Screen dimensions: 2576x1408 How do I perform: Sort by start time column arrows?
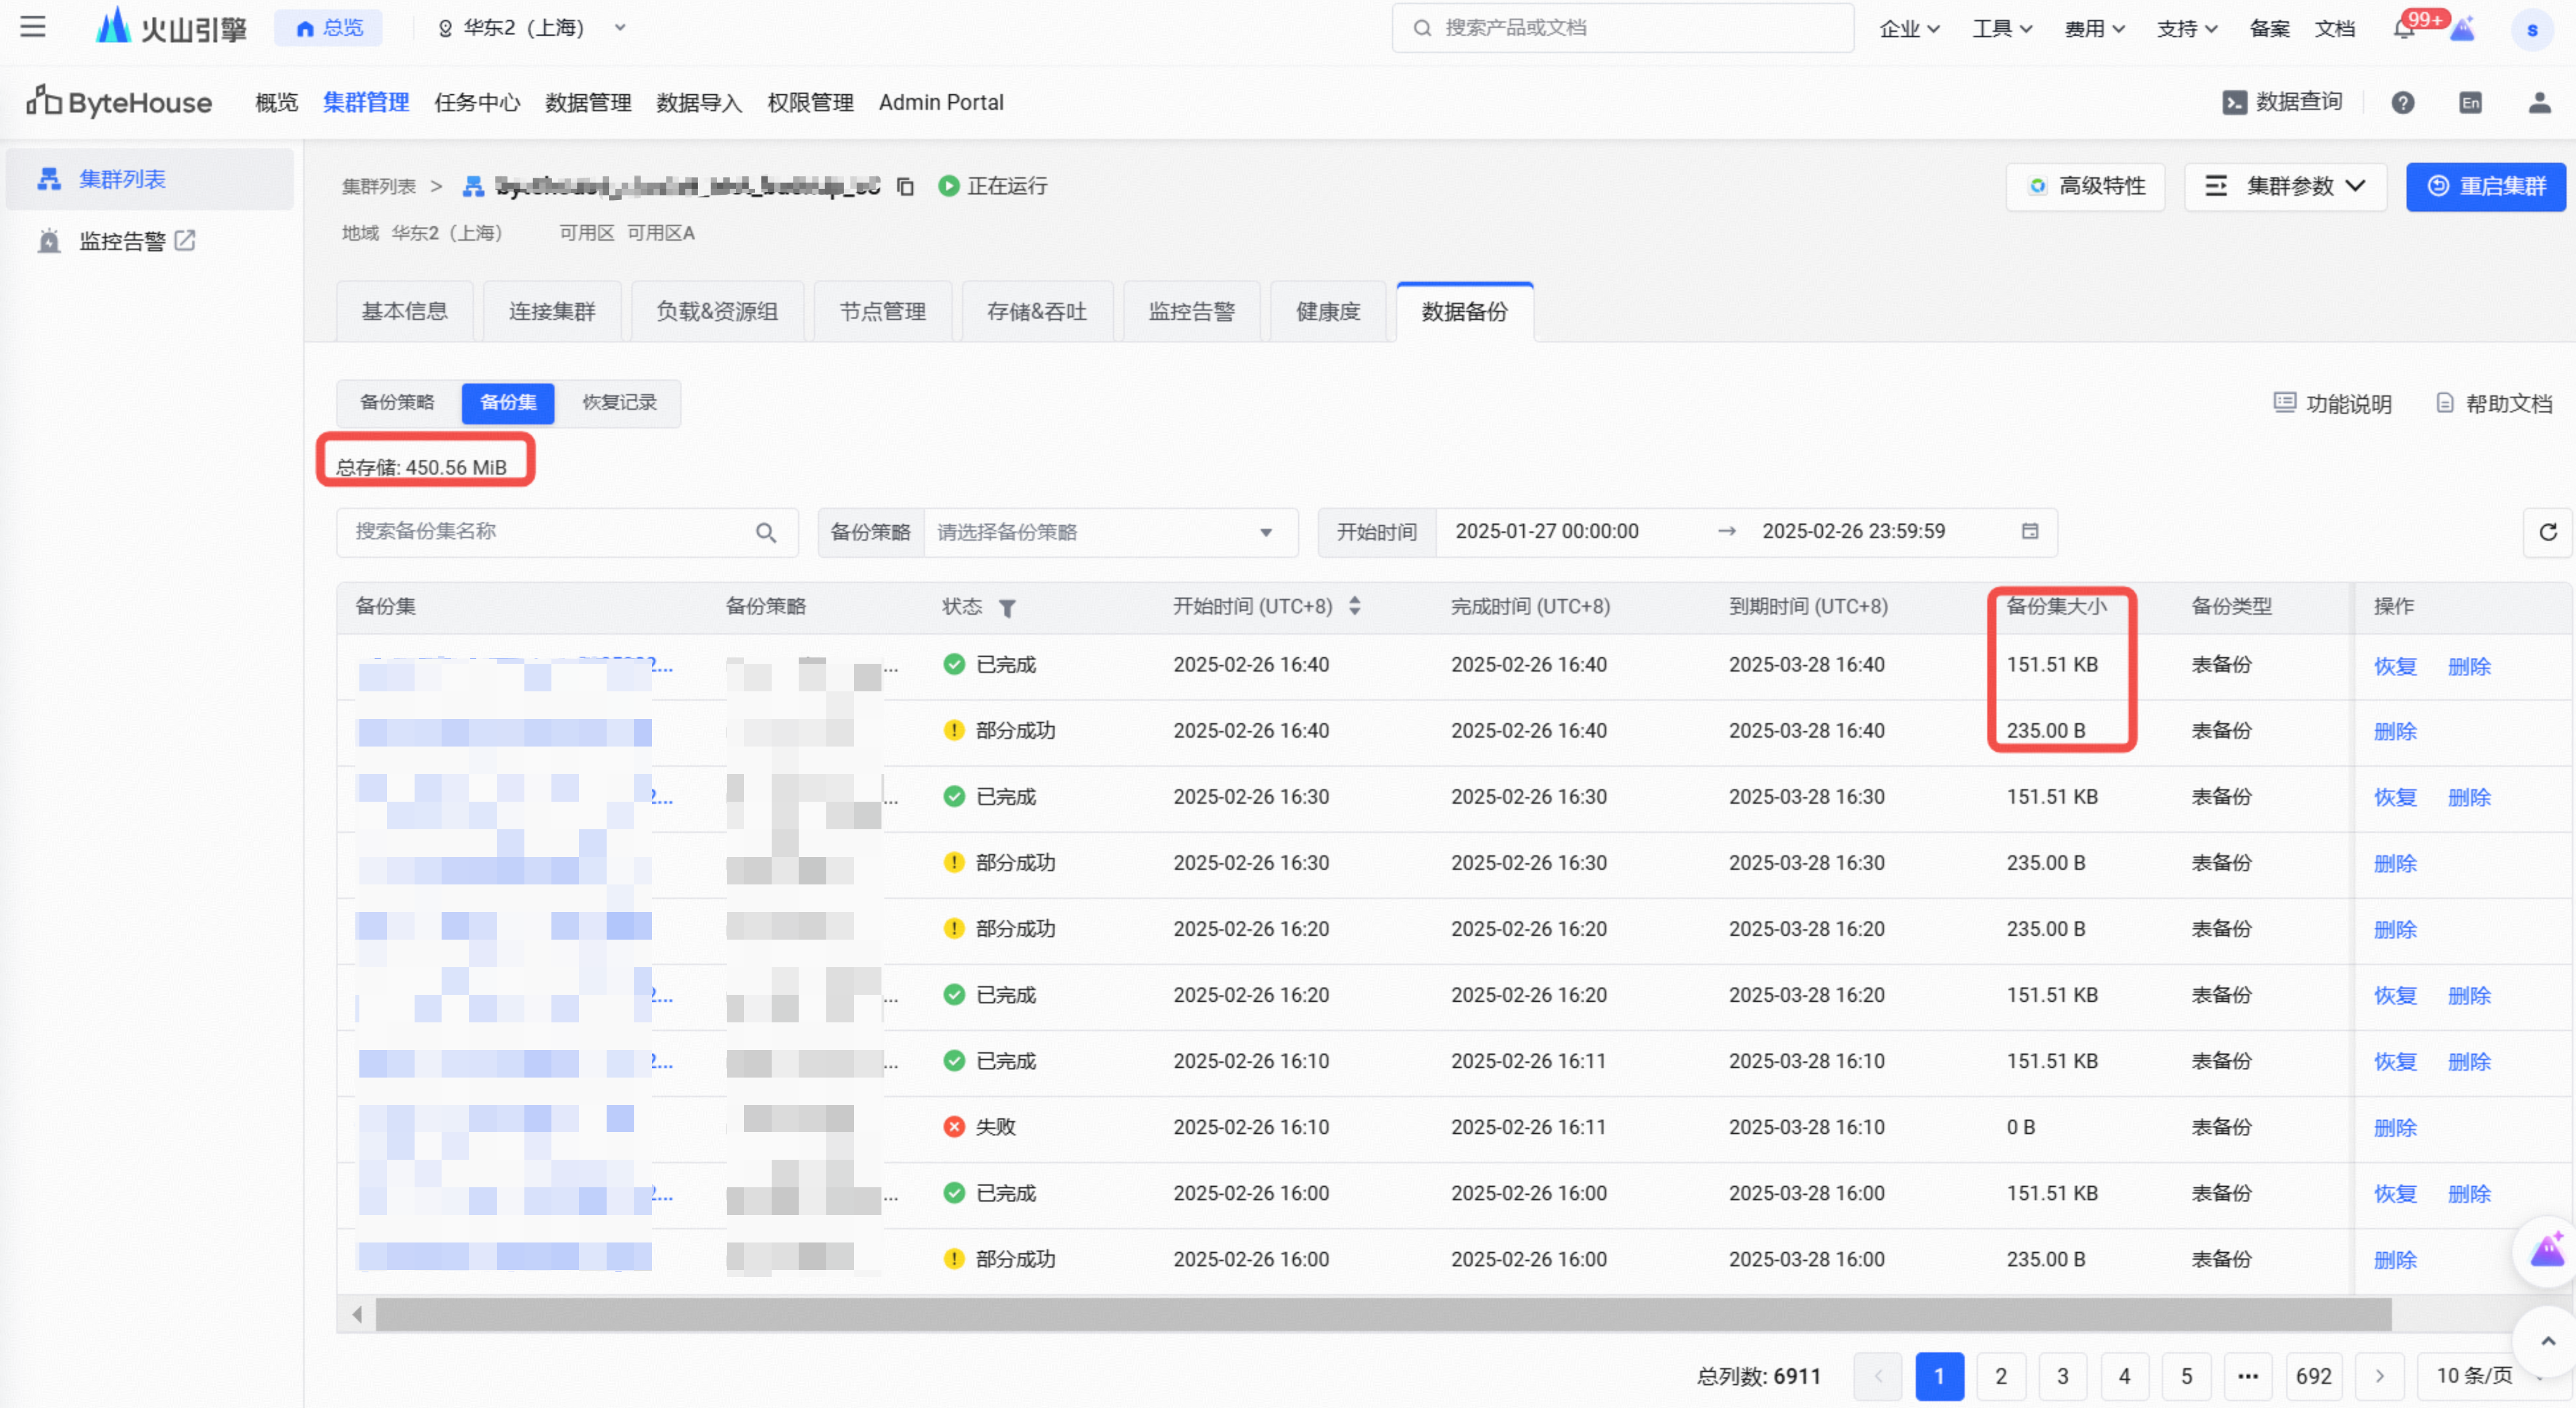point(1354,606)
